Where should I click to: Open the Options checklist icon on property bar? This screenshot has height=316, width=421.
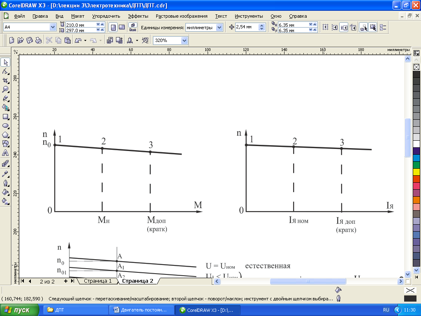383,28
